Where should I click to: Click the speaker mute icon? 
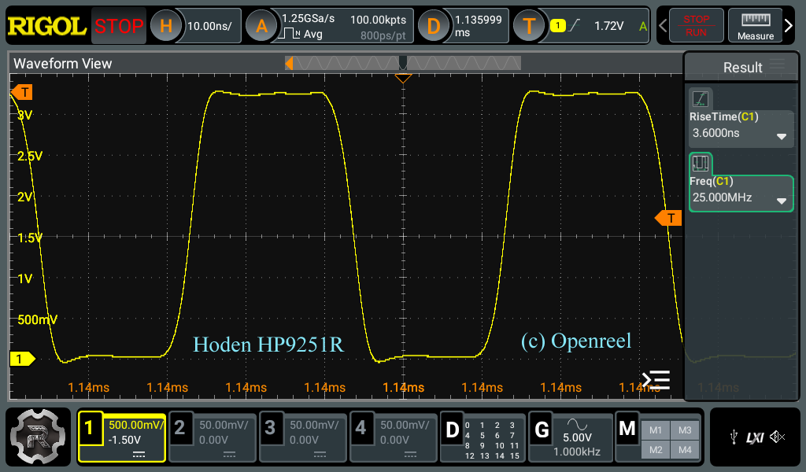(777, 437)
